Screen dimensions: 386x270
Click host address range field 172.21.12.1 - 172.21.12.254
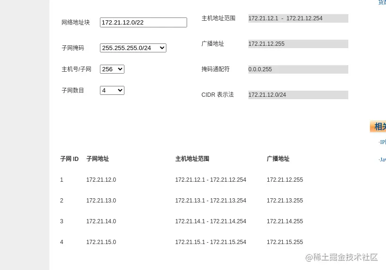pos(298,18)
